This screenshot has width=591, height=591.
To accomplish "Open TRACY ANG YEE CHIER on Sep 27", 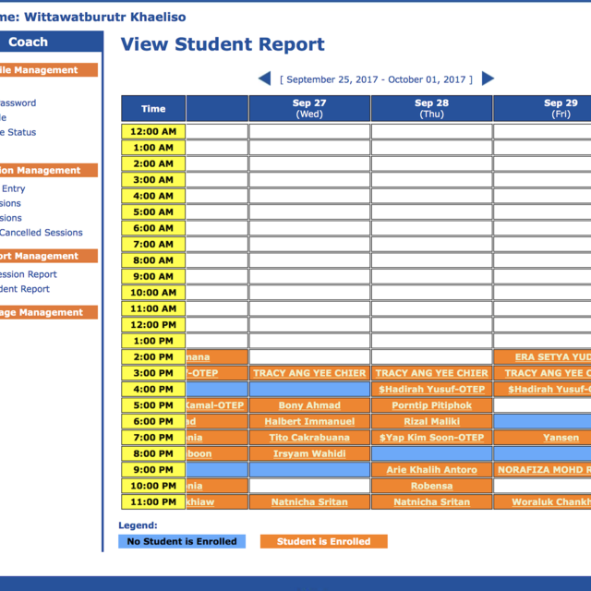I will (x=309, y=373).
